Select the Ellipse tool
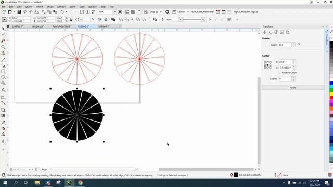The image size is (333, 187). tap(3, 77)
